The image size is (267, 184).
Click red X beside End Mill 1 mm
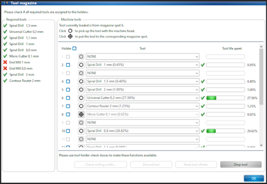[5, 62]
